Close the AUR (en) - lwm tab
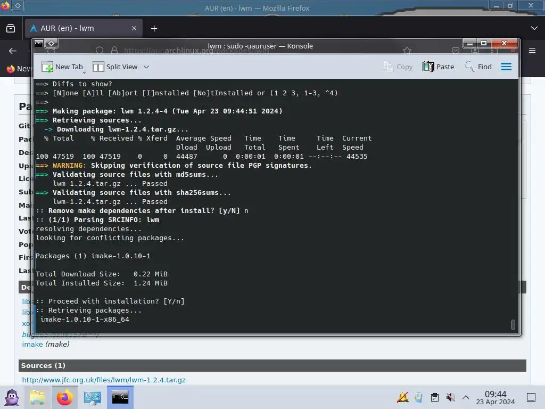Image resolution: width=545 pixels, height=409 pixels. pos(134,28)
